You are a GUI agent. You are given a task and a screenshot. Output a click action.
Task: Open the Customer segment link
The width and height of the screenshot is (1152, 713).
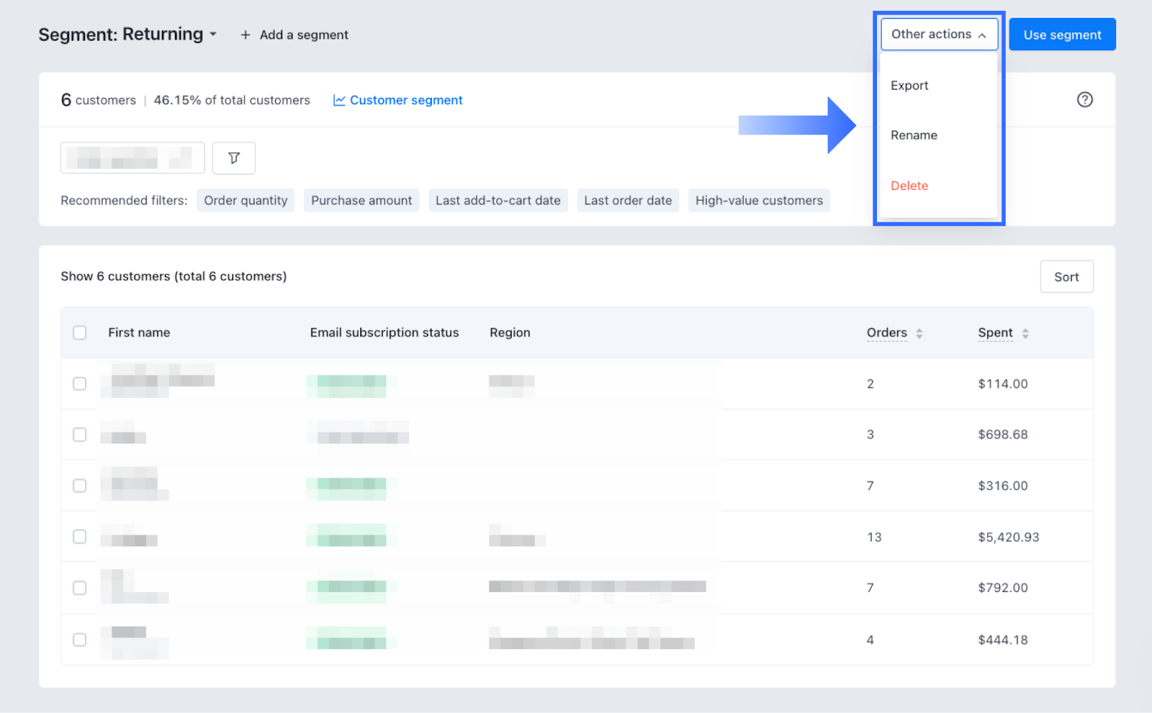[406, 100]
